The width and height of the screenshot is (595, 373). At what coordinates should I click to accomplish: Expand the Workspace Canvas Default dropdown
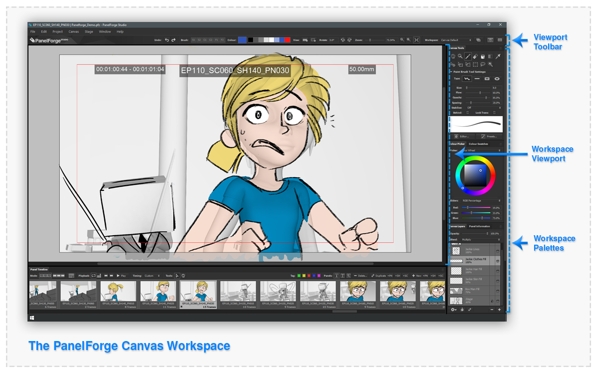click(x=455, y=40)
